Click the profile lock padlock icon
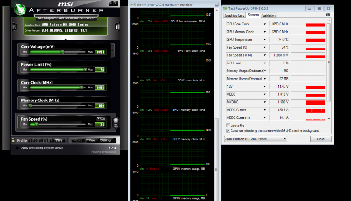Screen dimensions: 351x201 pos(13,141)
